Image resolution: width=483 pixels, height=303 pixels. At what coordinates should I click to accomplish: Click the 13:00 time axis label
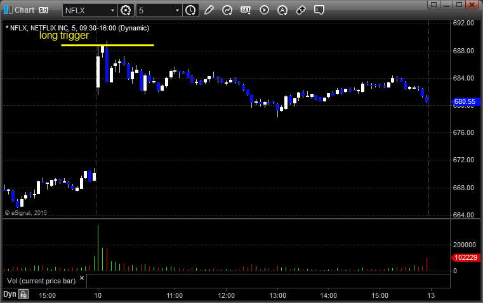coord(277,295)
